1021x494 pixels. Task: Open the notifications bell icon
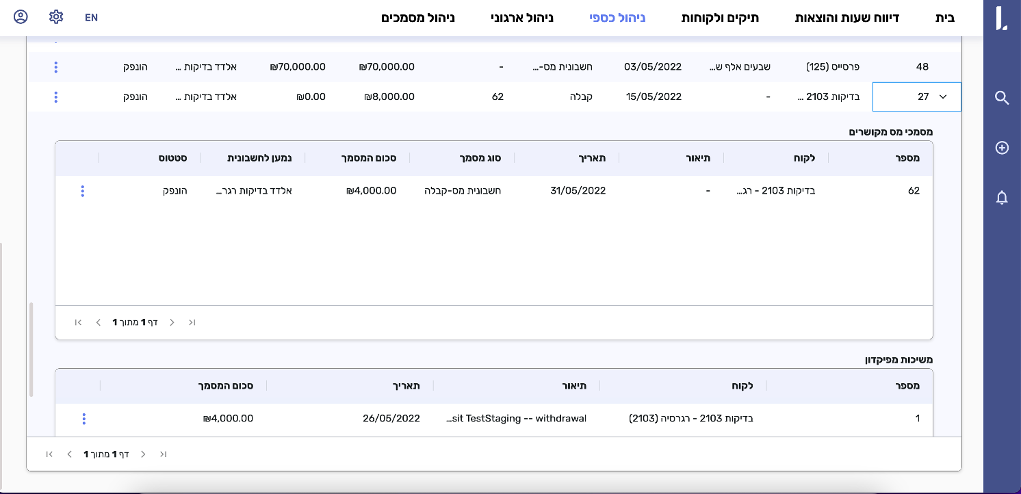click(x=1002, y=198)
